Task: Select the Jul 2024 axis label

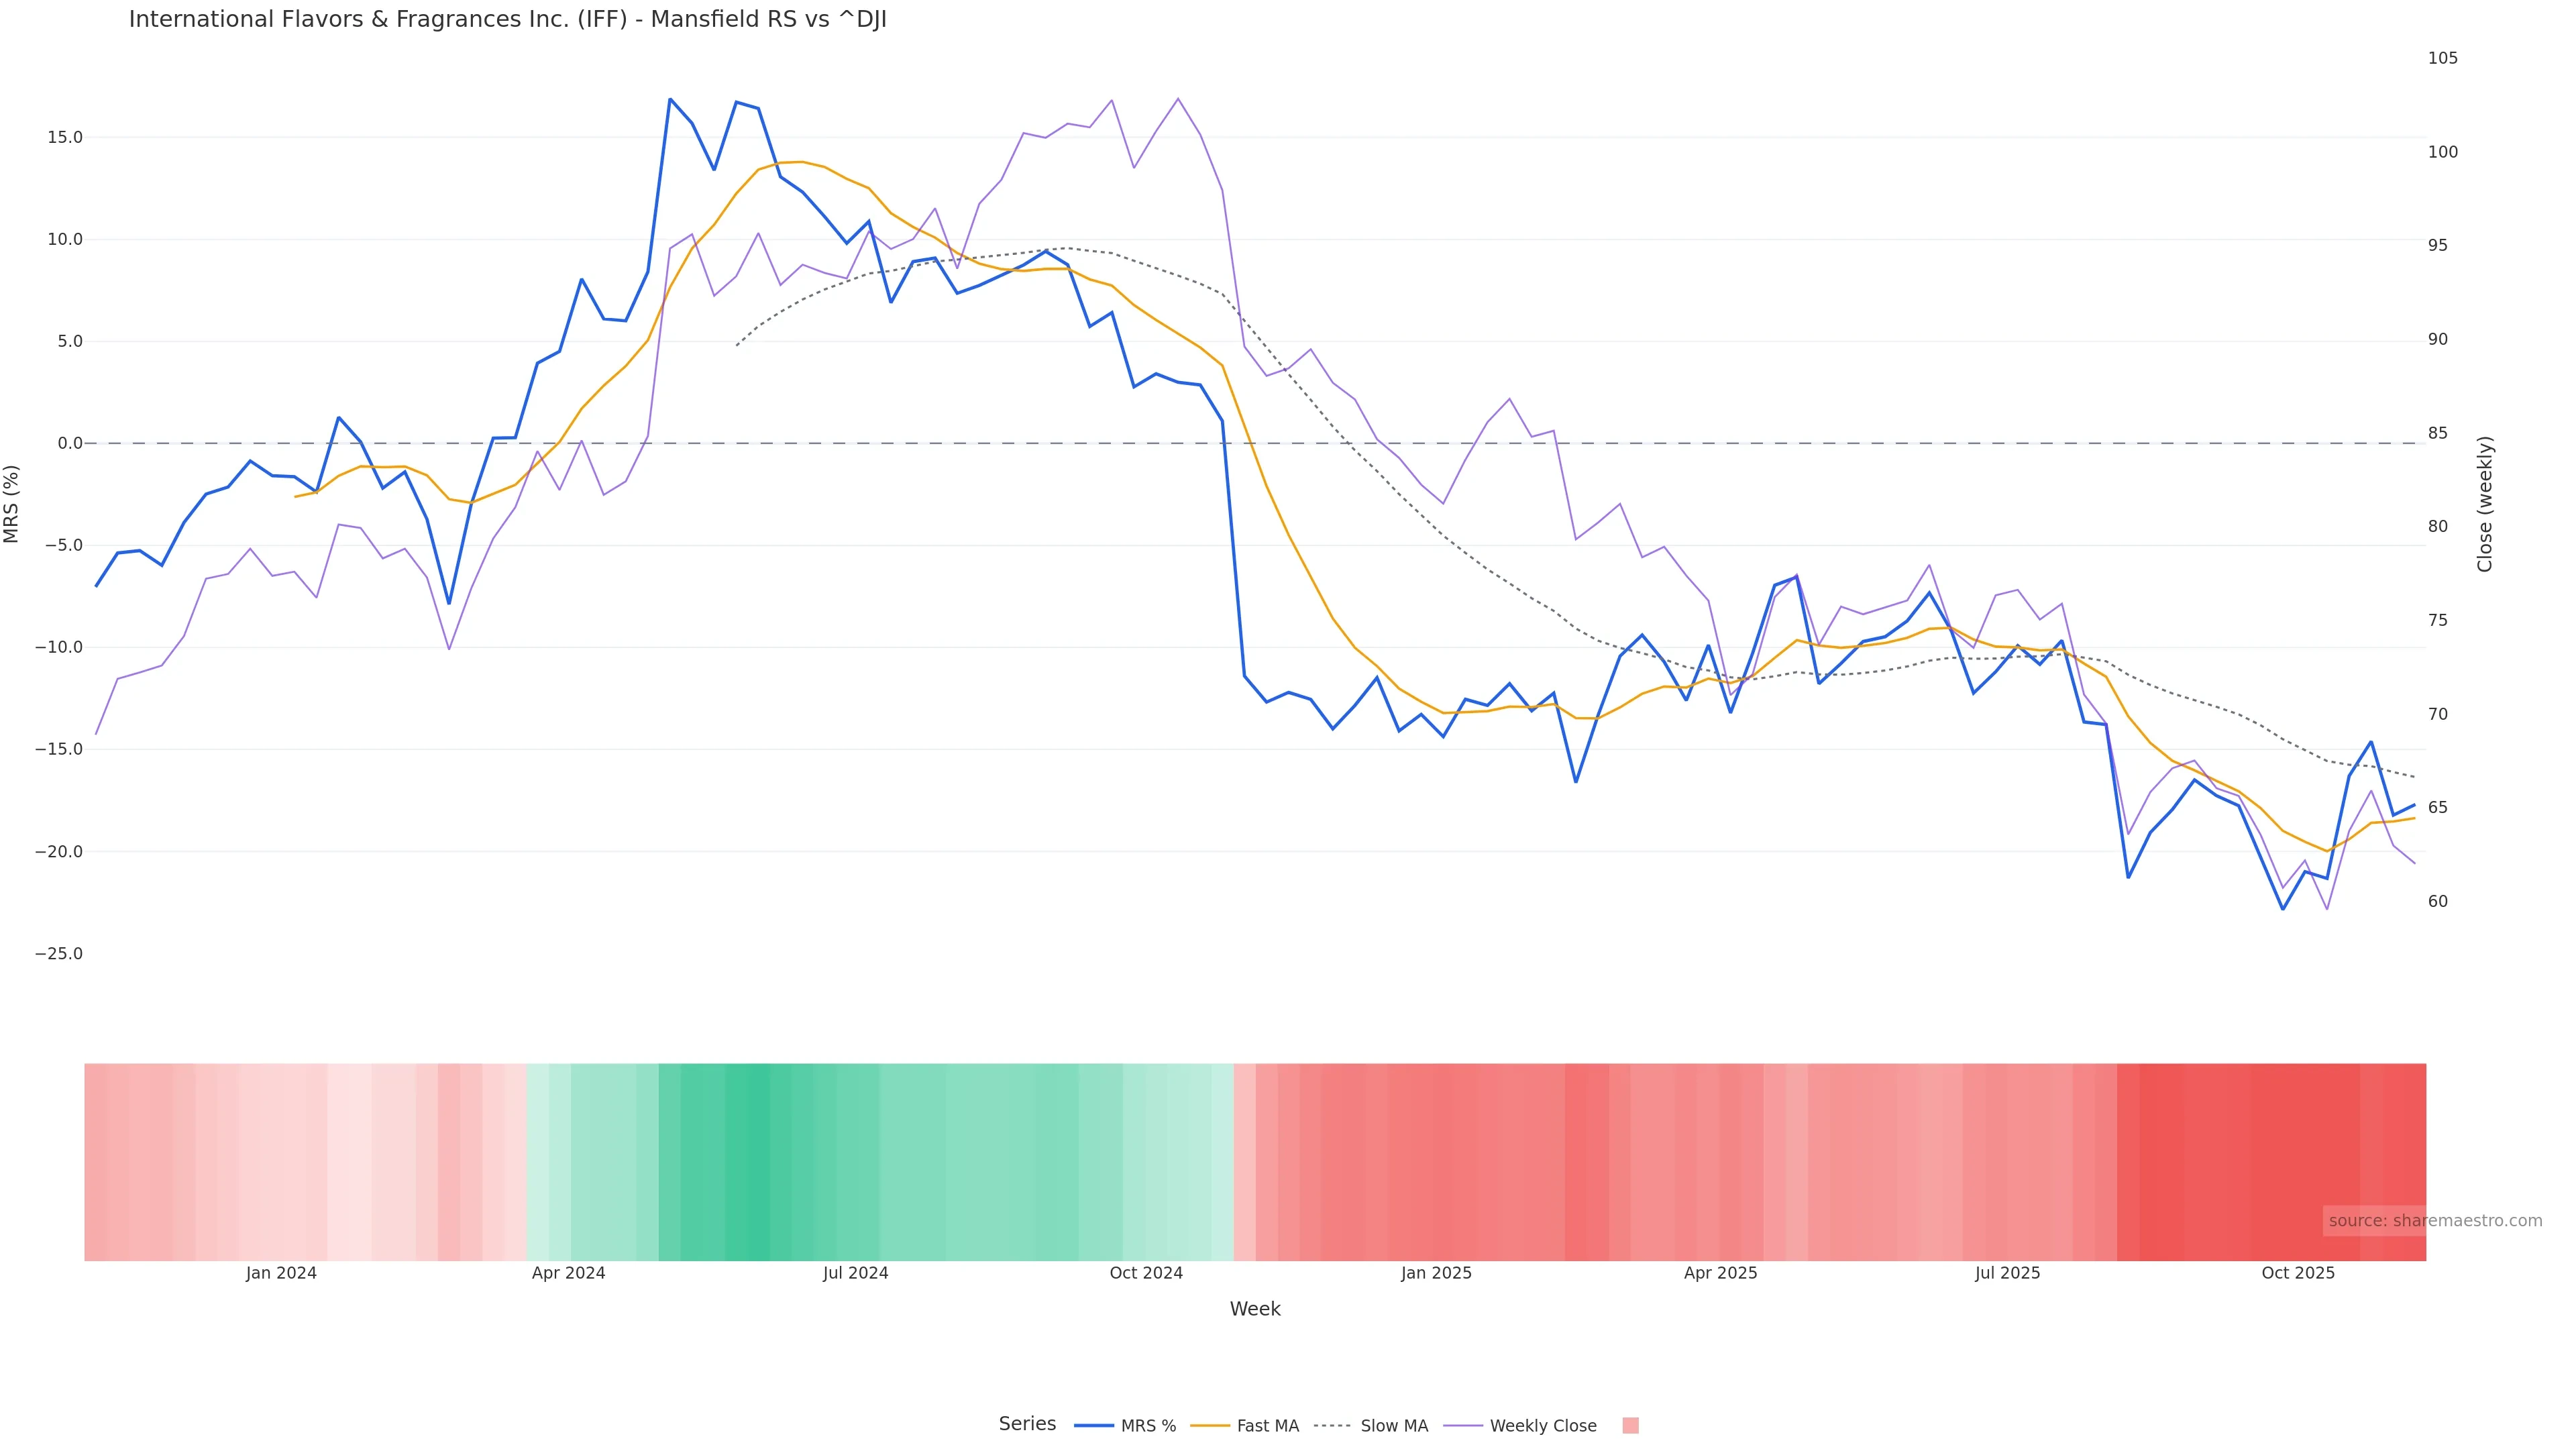Action: pos(855,1273)
